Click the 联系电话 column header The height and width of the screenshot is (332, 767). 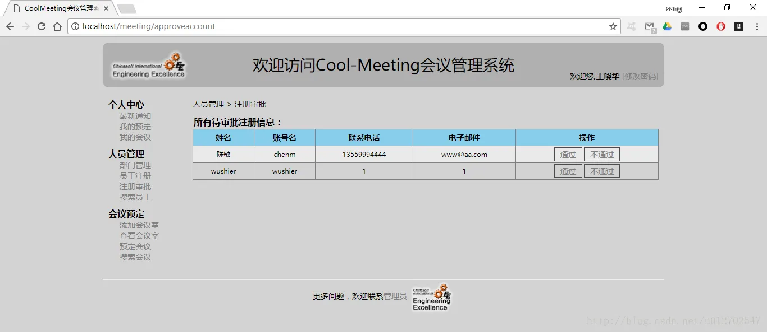pyautogui.click(x=364, y=138)
